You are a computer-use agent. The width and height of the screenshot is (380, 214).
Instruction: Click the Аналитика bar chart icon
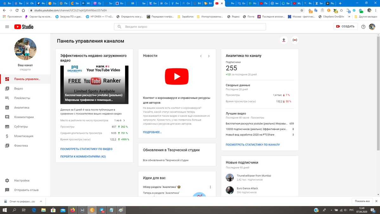pos(7,107)
